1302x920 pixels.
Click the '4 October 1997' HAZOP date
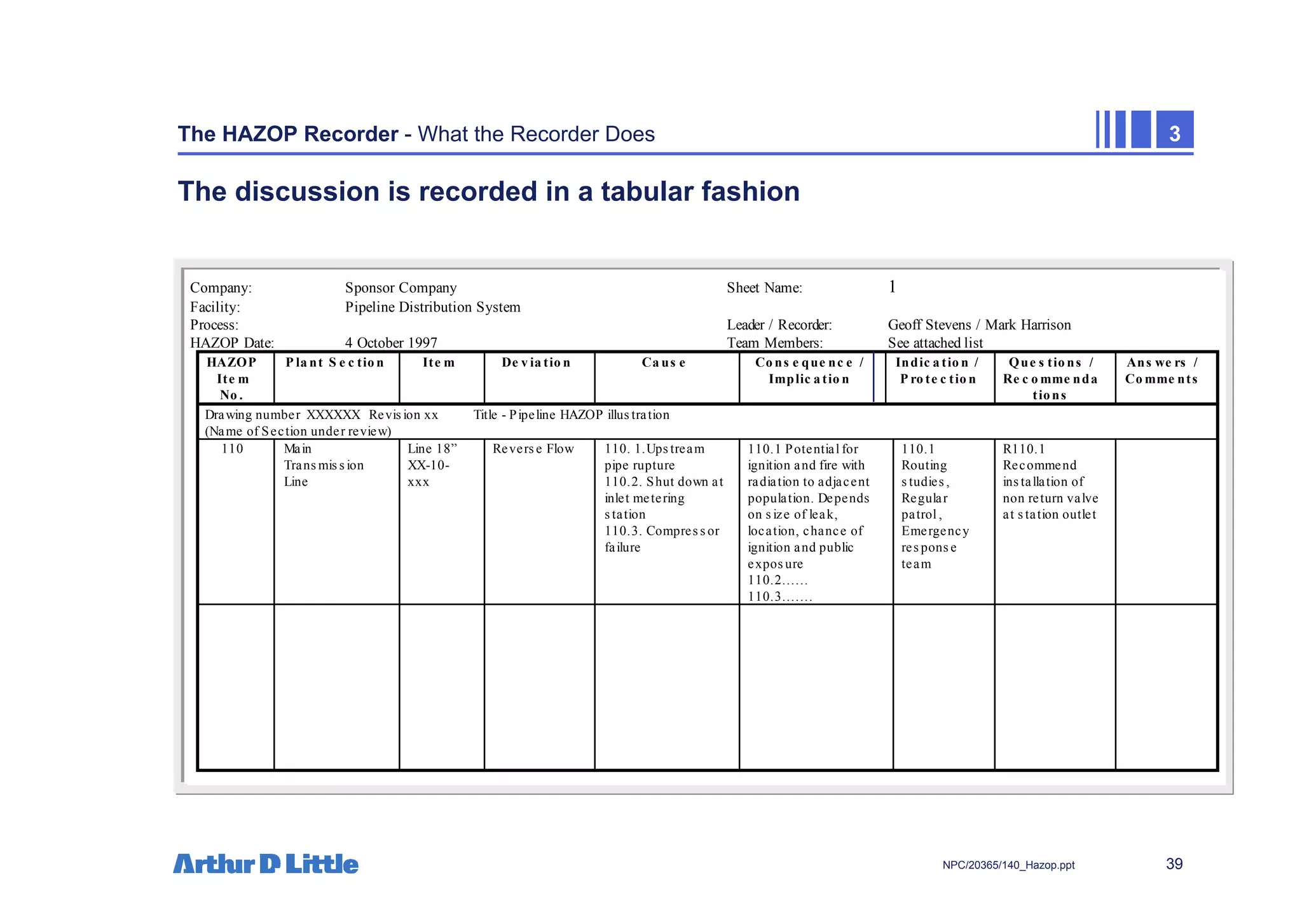[x=391, y=343]
